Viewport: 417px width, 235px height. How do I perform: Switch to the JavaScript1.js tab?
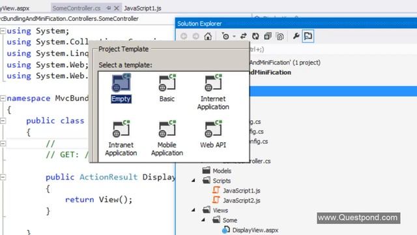coord(143,8)
